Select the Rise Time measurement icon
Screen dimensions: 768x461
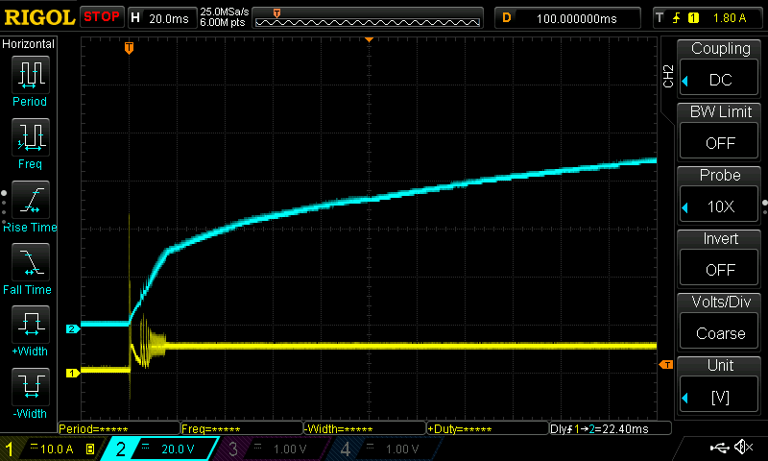tap(31, 200)
